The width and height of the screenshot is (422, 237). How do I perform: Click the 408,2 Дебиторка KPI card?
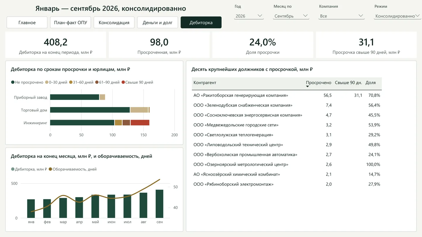[56, 45]
